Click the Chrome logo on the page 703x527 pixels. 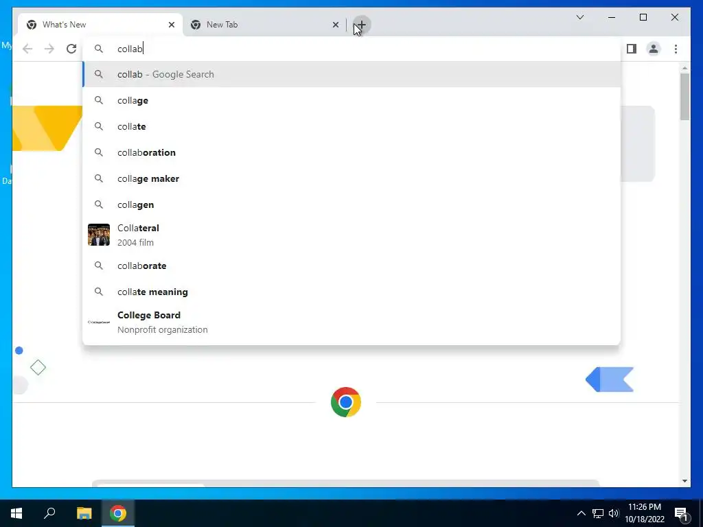(x=346, y=402)
